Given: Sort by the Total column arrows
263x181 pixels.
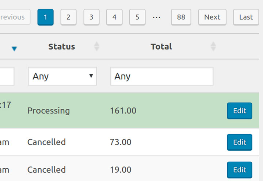Looking at the screenshot, I should point(213,46).
